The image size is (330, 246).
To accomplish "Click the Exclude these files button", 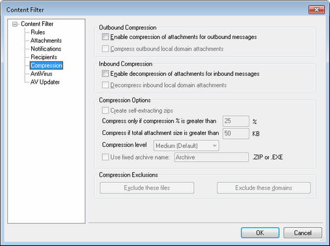I will click(147, 188).
